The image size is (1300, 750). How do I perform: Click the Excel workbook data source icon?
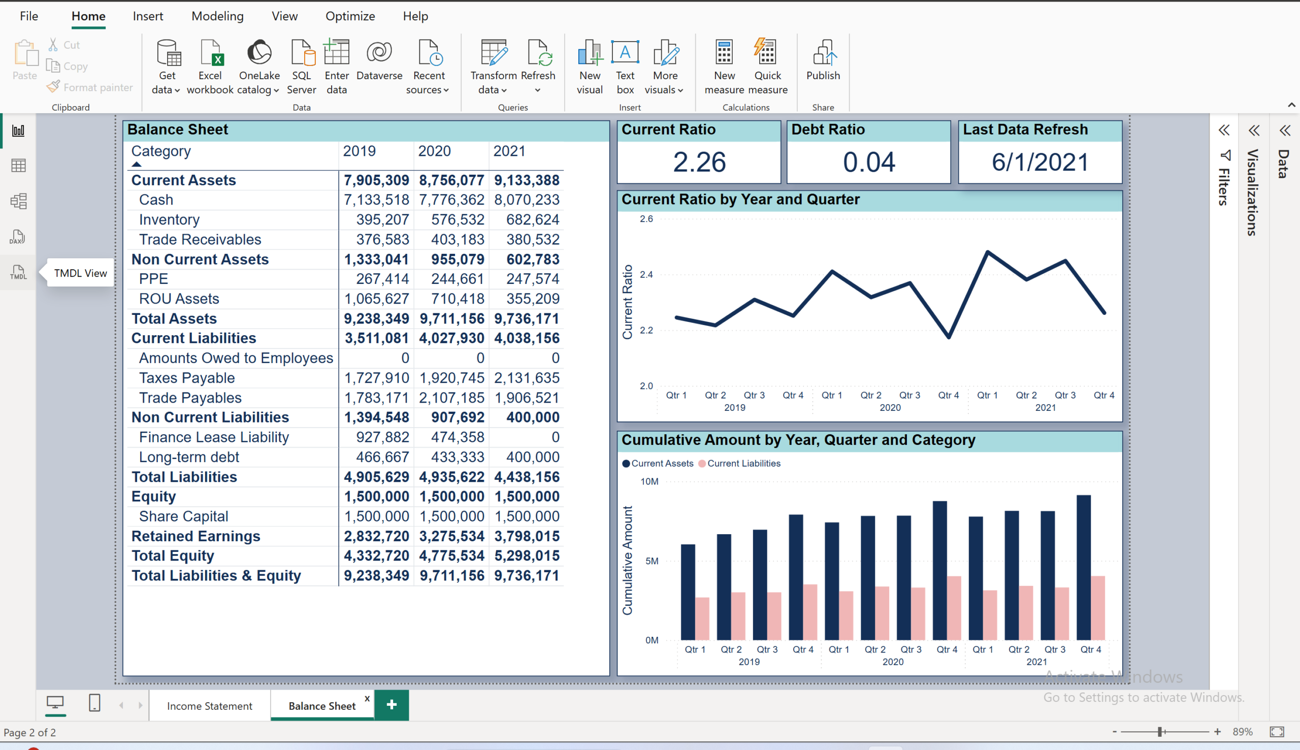[x=210, y=54]
